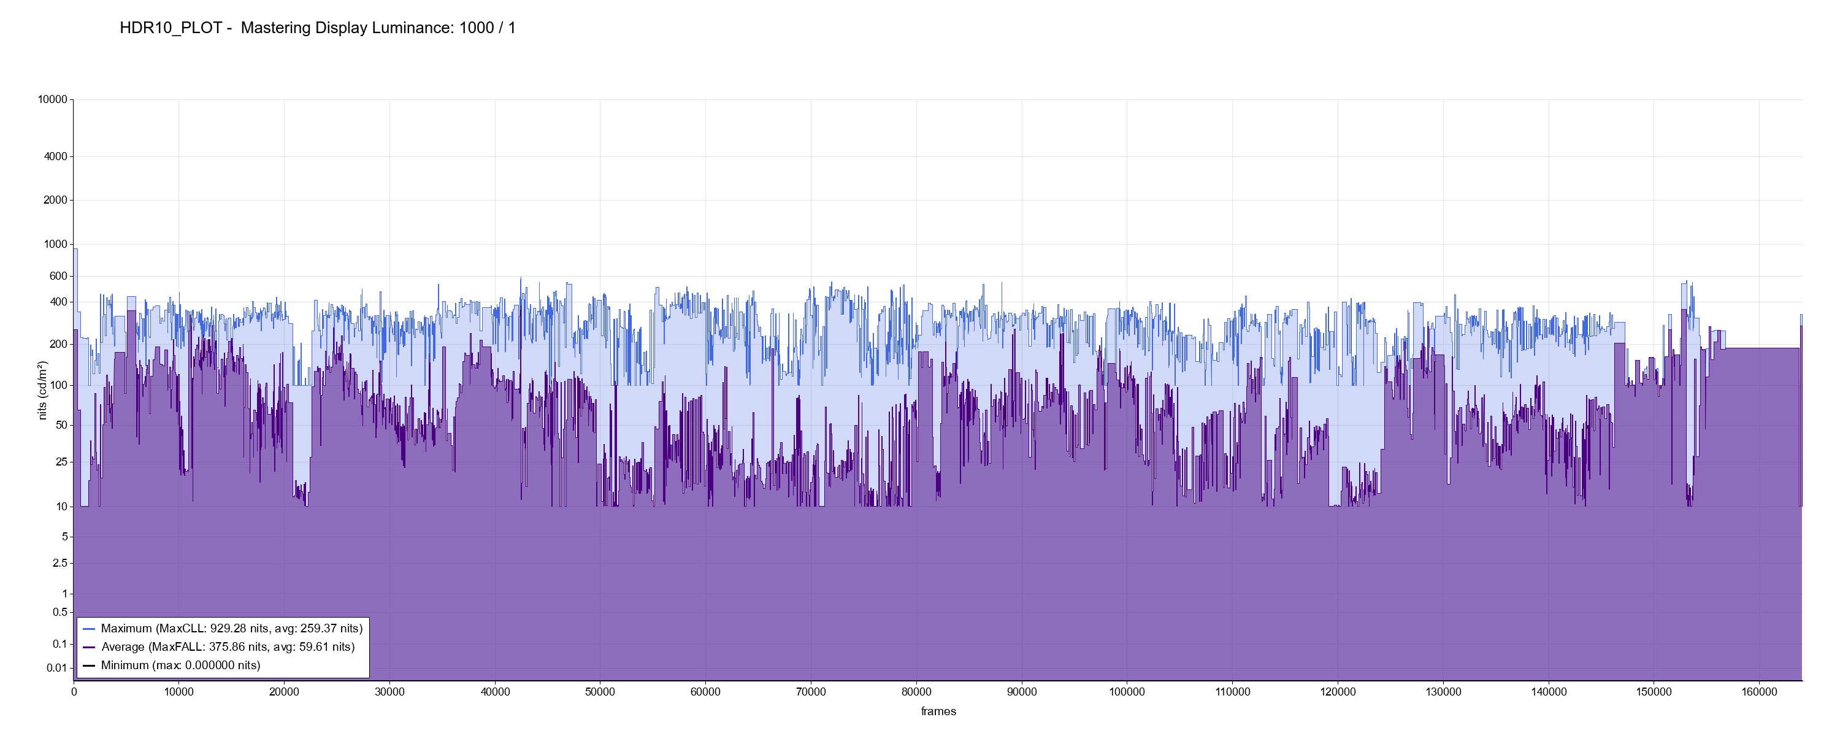The height and width of the screenshot is (736, 1840).
Task: Click the 10000 y-axis tick label
Action: [53, 99]
